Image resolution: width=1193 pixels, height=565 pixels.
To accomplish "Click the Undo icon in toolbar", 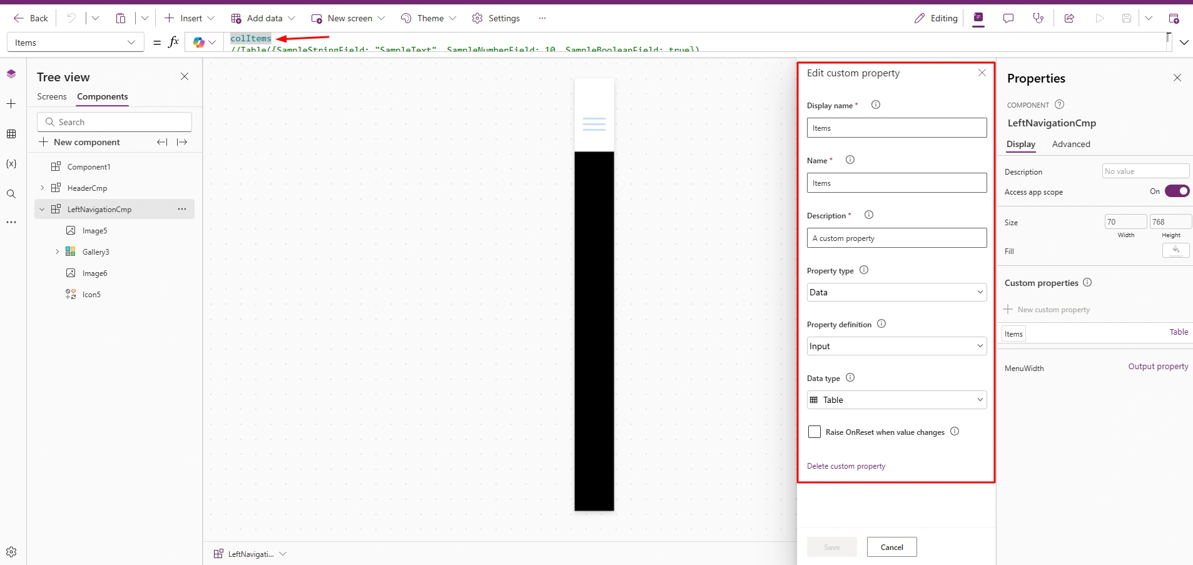I will [x=71, y=18].
